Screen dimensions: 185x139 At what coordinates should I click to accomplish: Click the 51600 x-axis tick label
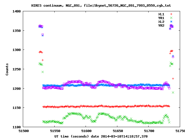pyautogui.click(x=86, y=131)
